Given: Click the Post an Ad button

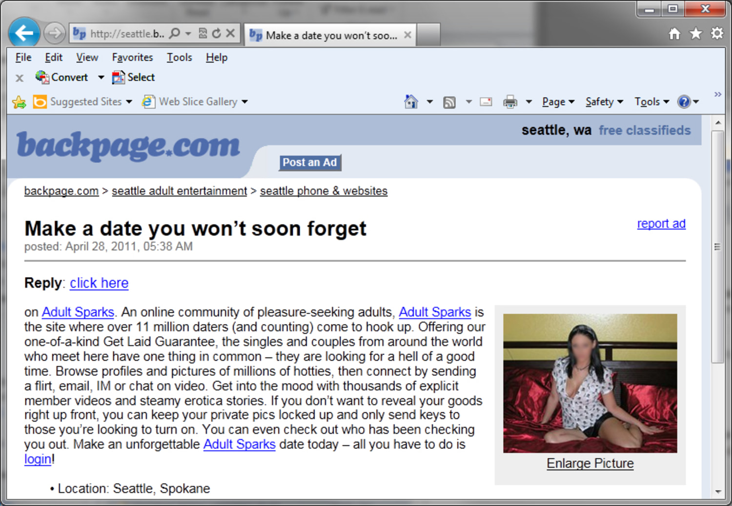Looking at the screenshot, I should coord(310,162).
